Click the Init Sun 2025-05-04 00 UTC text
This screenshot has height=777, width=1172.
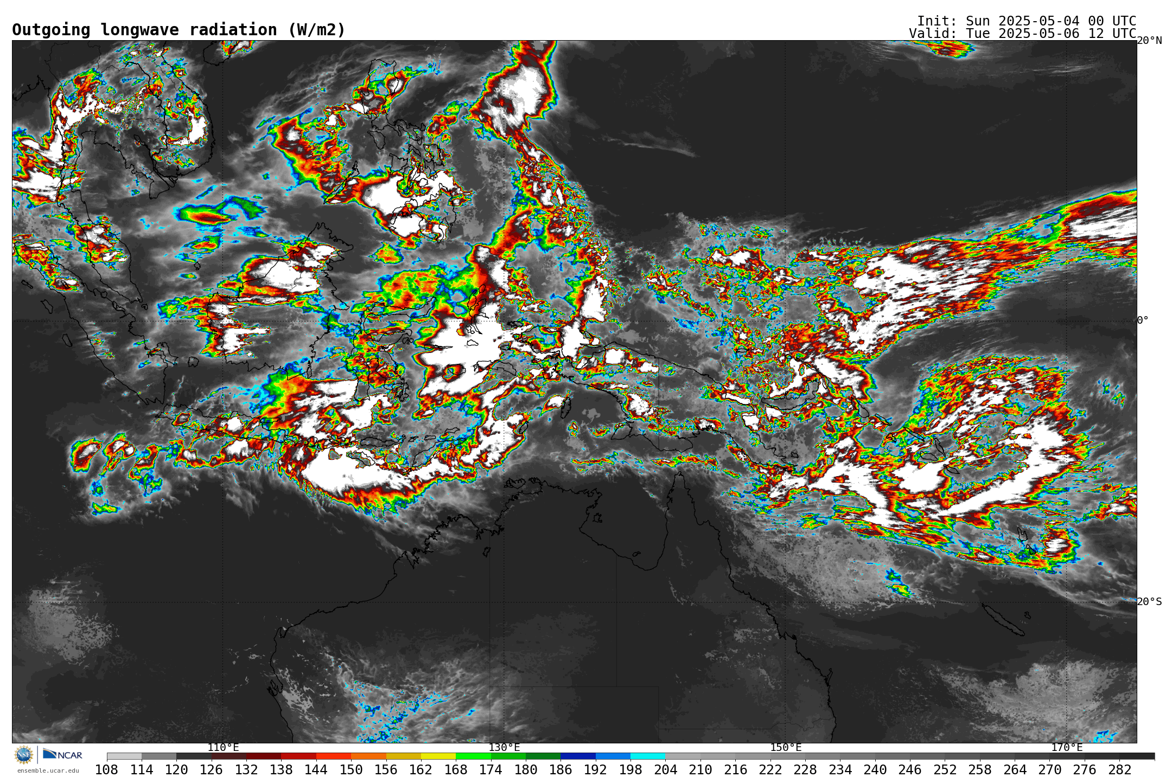(x=1027, y=21)
